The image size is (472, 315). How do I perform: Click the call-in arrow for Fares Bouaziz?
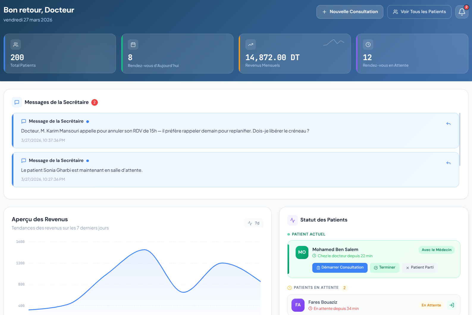coord(452,305)
